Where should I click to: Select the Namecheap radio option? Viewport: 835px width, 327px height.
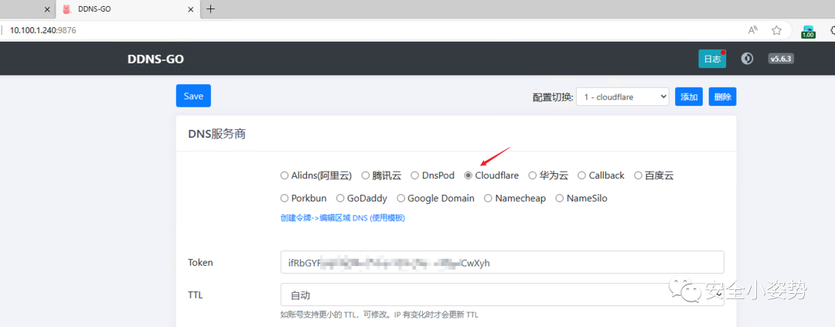coord(488,198)
